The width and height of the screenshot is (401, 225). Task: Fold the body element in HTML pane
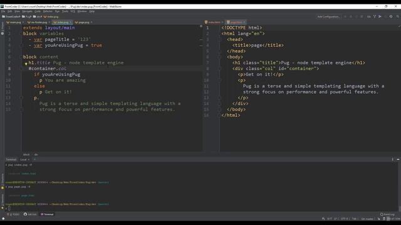pyautogui.click(x=219, y=57)
